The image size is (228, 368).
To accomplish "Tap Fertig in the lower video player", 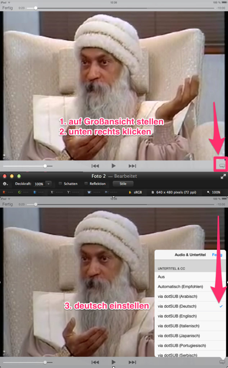I will (8, 204).
